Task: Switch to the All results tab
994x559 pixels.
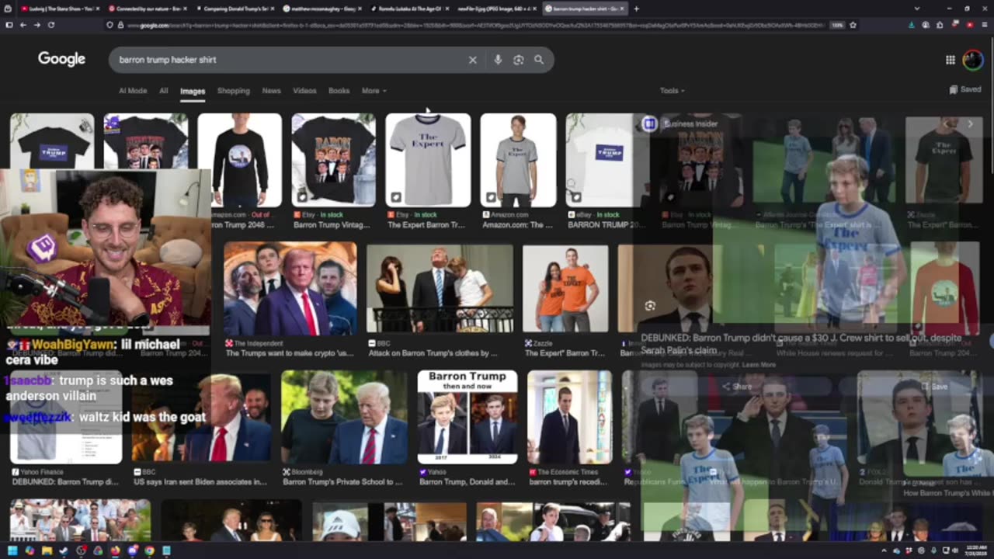Action: 164,91
